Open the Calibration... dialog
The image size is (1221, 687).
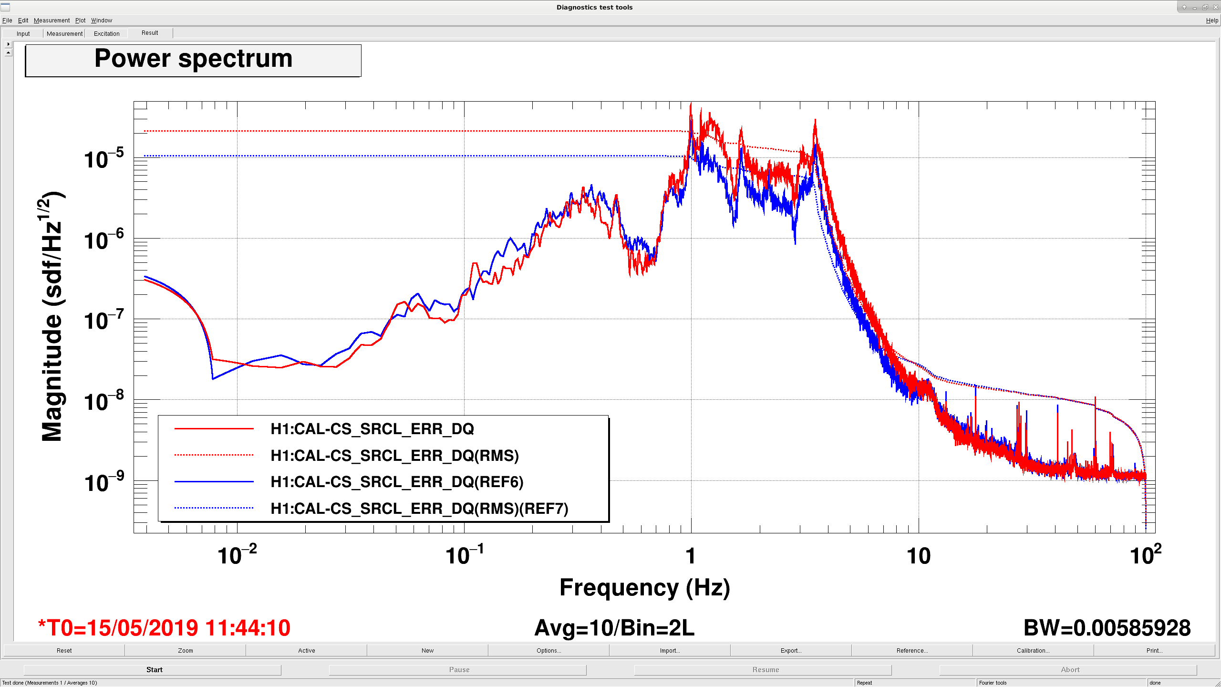click(x=1033, y=650)
